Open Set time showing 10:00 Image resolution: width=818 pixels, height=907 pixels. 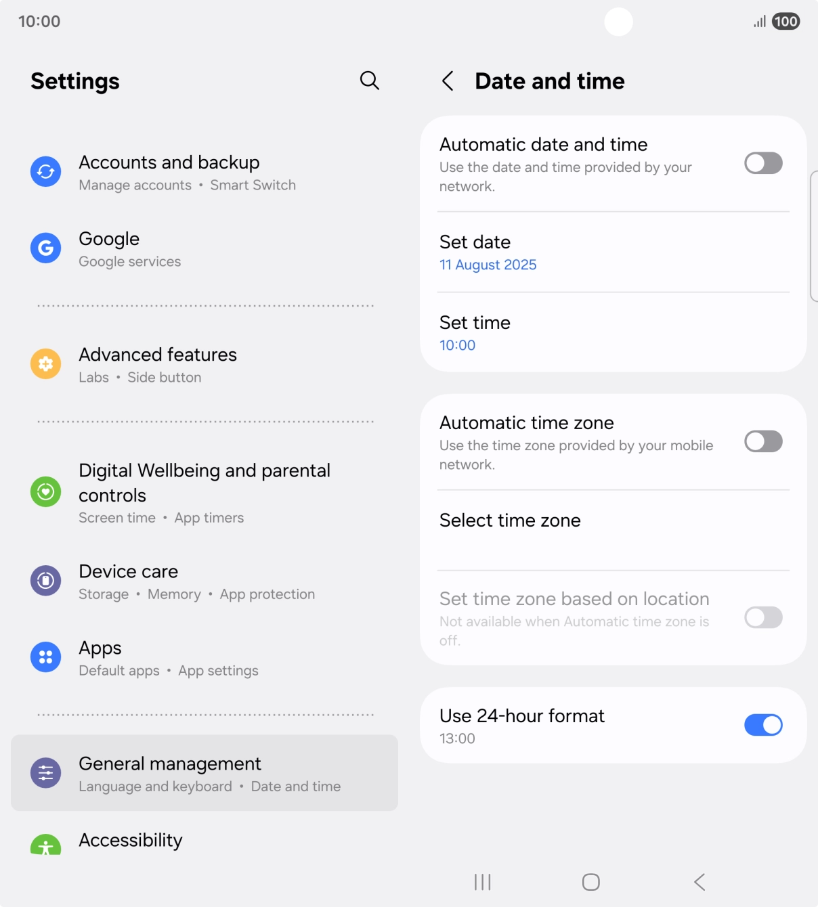(613, 333)
